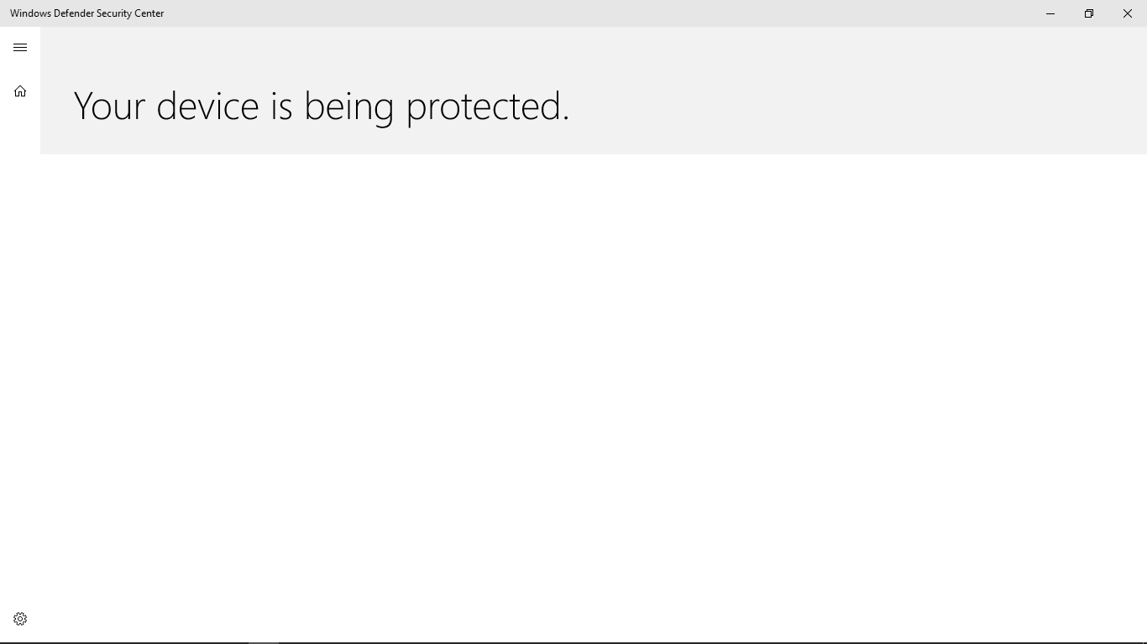
Task: Click empty sidebar space below Home icon
Action: pyautogui.click(x=20, y=335)
